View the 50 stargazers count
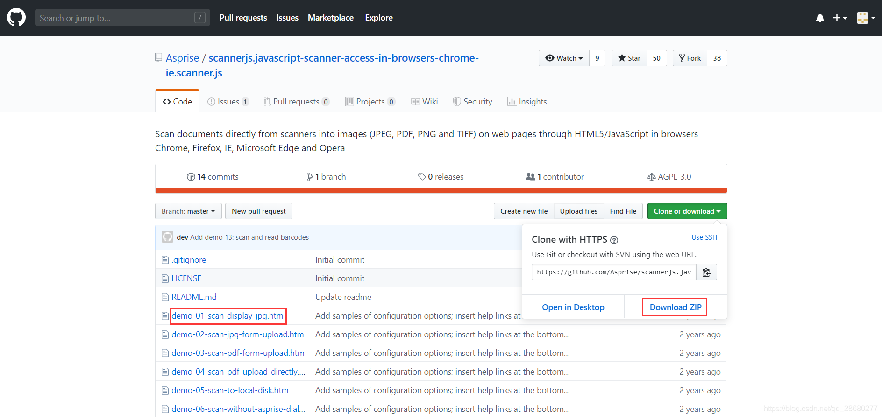Viewport: 882px width, 417px height. pos(656,58)
